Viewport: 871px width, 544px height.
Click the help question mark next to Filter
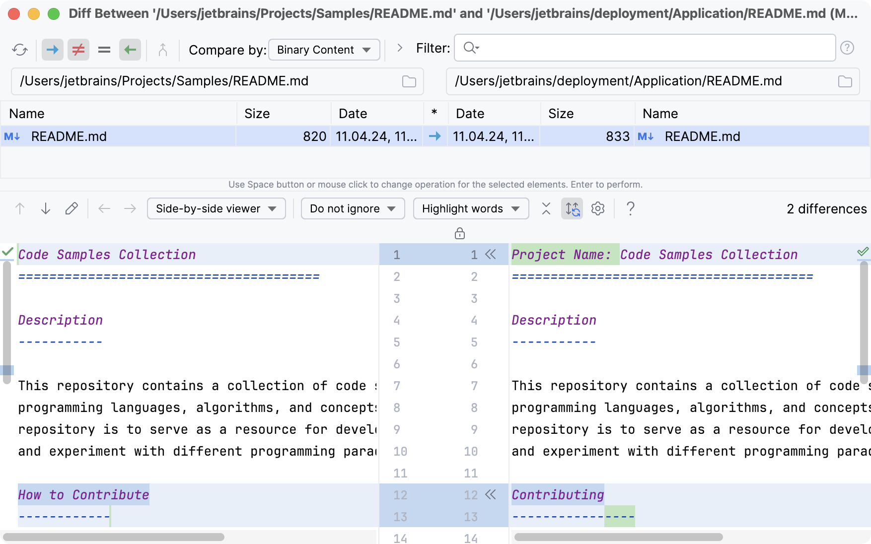(847, 48)
